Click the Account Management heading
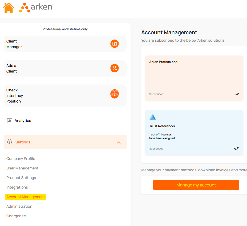 click(x=169, y=32)
